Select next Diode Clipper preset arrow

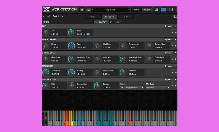[x=176, y=46]
